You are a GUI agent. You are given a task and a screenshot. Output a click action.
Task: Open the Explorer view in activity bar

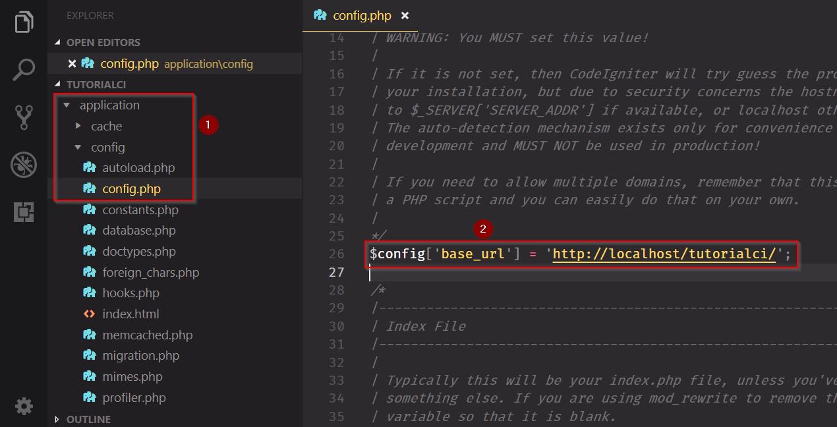24,22
